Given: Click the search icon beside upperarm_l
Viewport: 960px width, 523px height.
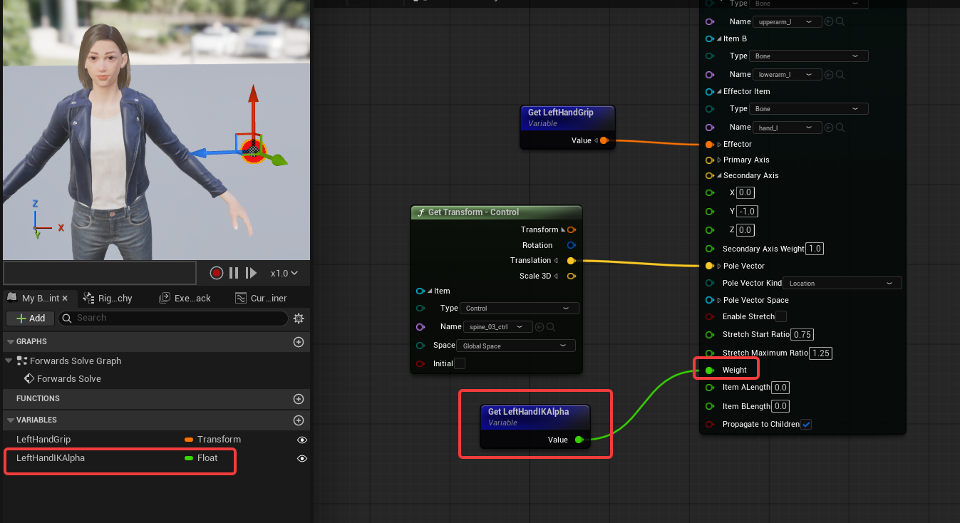Looking at the screenshot, I should (840, 22).
